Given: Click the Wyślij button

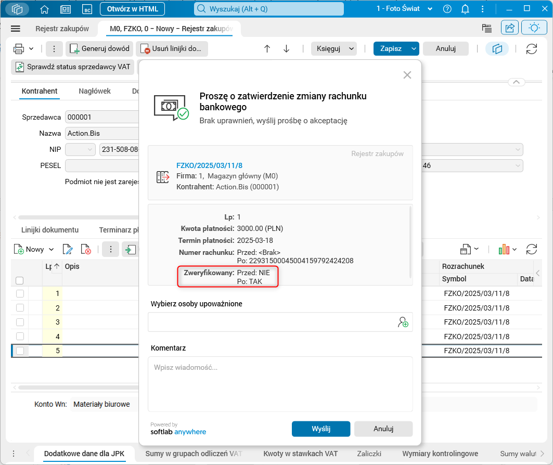Looking at the screenshot, I should (x=321, y=429).
